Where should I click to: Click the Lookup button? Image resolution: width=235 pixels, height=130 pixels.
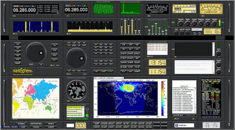point(184,126)
